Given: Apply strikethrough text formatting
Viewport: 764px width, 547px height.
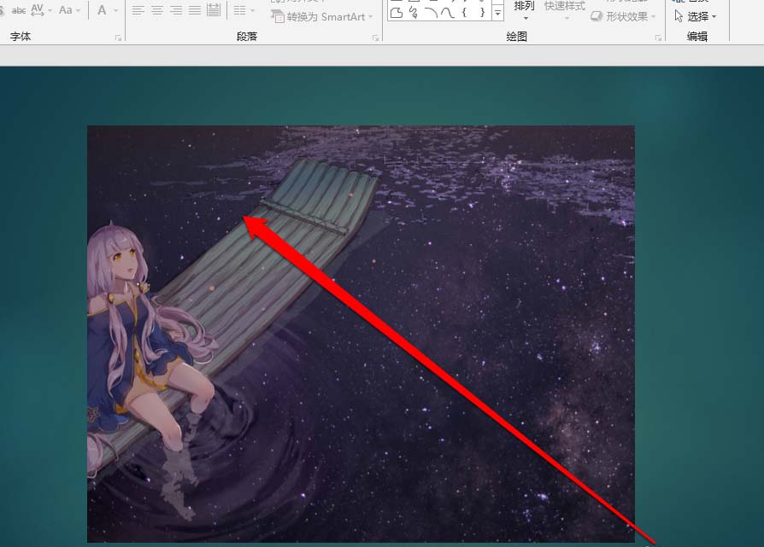Looking at the screenshot, I should (x=19, y=10).
